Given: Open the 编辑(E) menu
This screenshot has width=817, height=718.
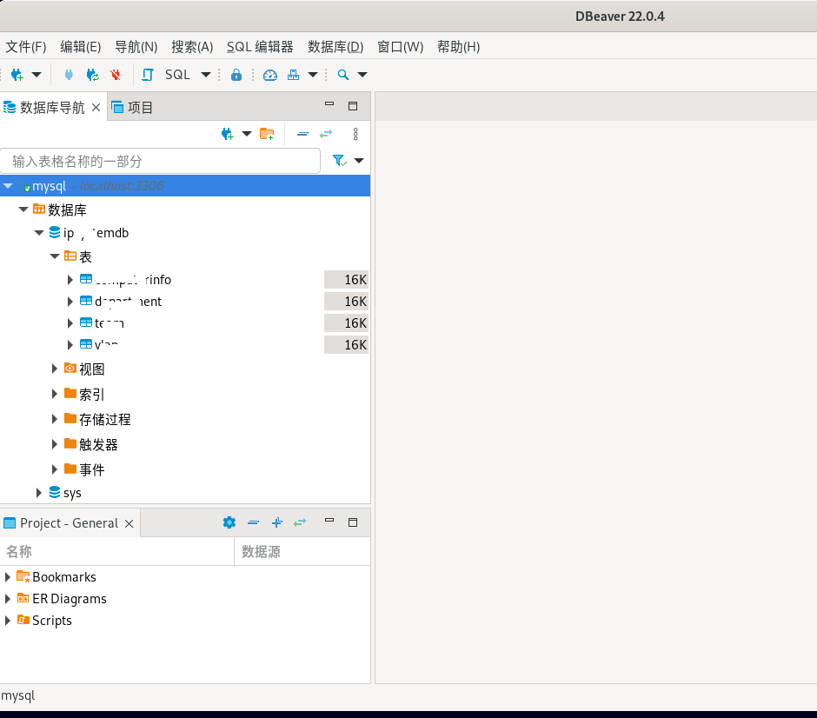Looking at the screenshot, I should tap(81, 47).
